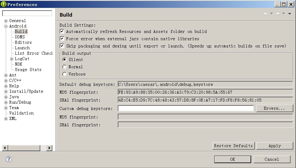Toggle Skip packaging and dexing checkbox

[x=62, y=46]
